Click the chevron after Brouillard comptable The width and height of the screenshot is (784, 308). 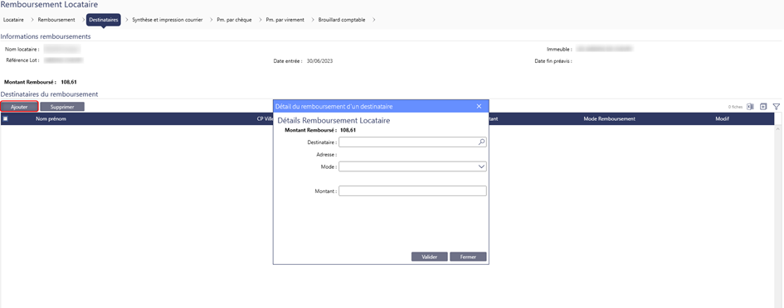pyautogui.click(x=373, y=20)
